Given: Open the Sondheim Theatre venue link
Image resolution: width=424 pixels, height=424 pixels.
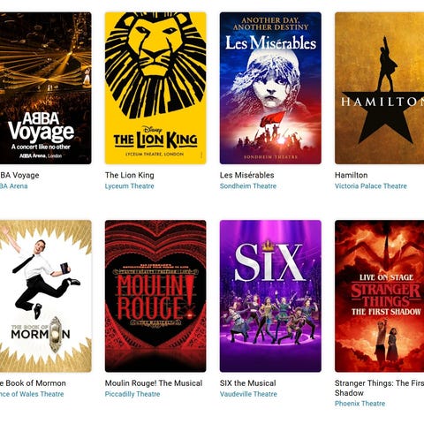Looking at the screenshot, I should pyautogui.click(x=248, y=186).
